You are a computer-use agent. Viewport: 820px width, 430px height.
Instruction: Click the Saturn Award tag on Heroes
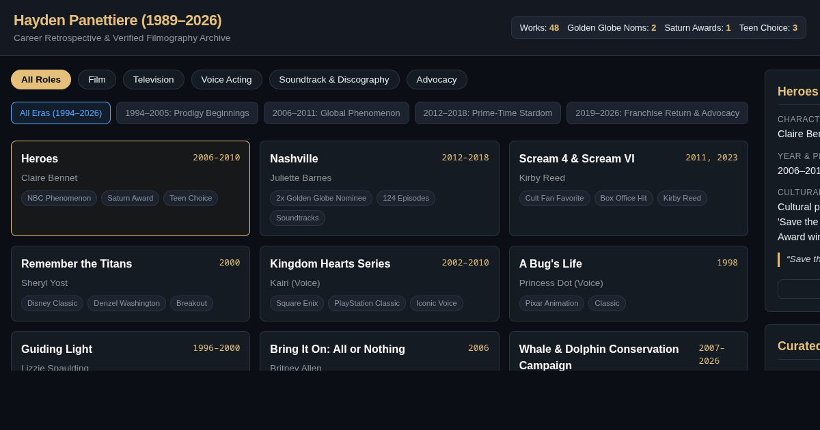[x=130, y=199]
